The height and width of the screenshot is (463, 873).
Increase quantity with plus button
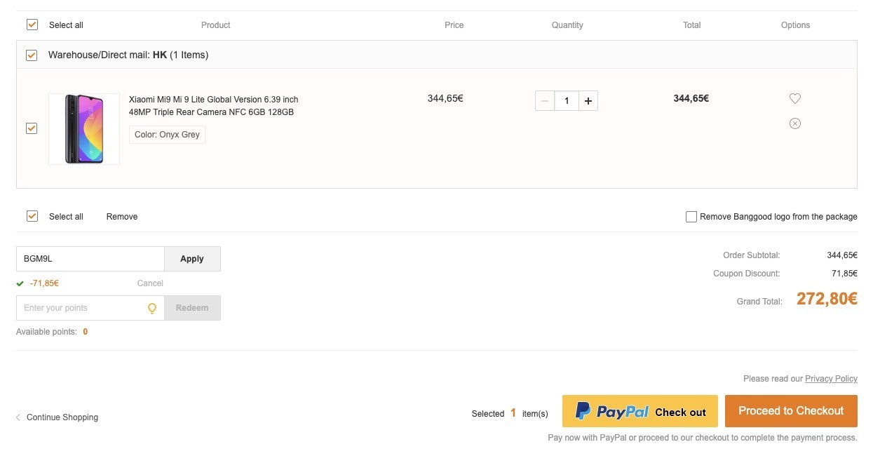588,101
